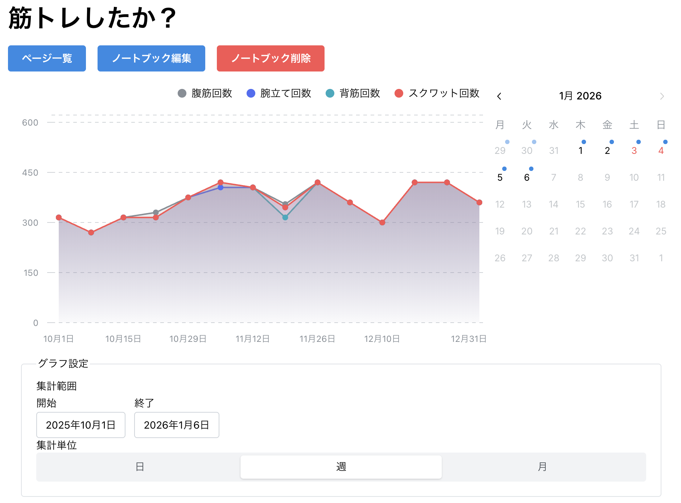Go to previous month in calendar
This screenshot has height=503, width=681.
point(500,96)
